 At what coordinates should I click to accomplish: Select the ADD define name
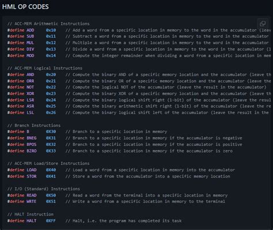31,30
